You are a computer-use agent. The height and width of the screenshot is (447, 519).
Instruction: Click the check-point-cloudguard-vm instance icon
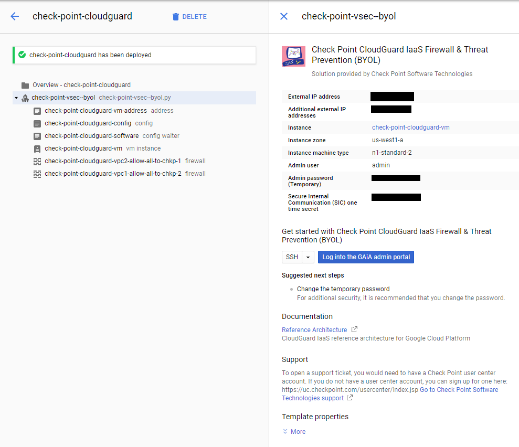pyautogui.click(x=37, y=148)
